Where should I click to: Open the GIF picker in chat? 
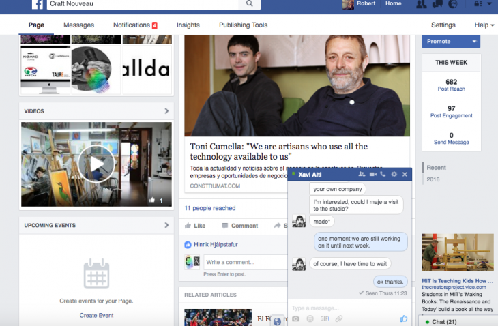pos(324,318)
